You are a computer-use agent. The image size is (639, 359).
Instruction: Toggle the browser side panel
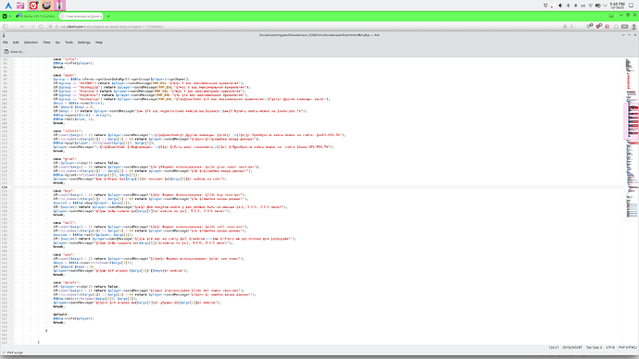(x=5, y=27)
